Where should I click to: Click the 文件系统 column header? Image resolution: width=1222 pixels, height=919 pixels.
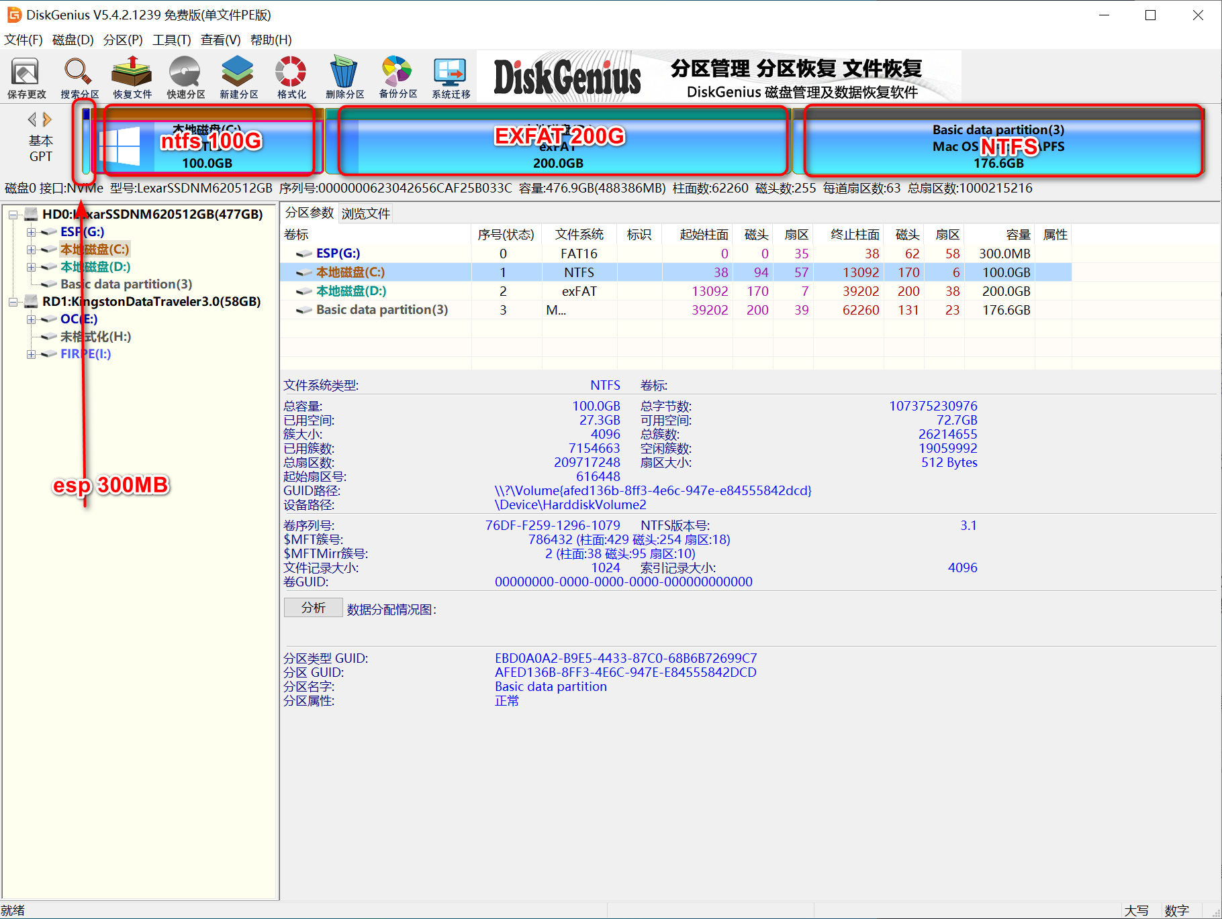coord(579,235)
